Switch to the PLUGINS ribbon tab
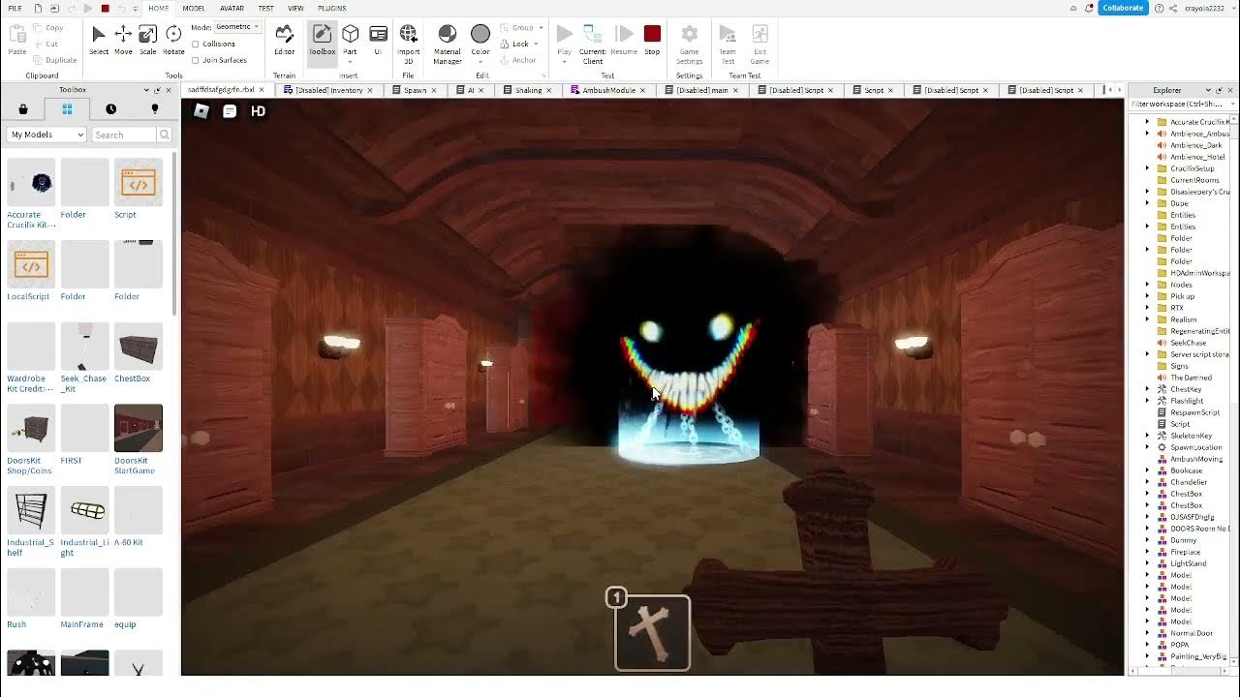Image resolution: width=1240 pixels, height=697 pixels. (x=332, y=8)
